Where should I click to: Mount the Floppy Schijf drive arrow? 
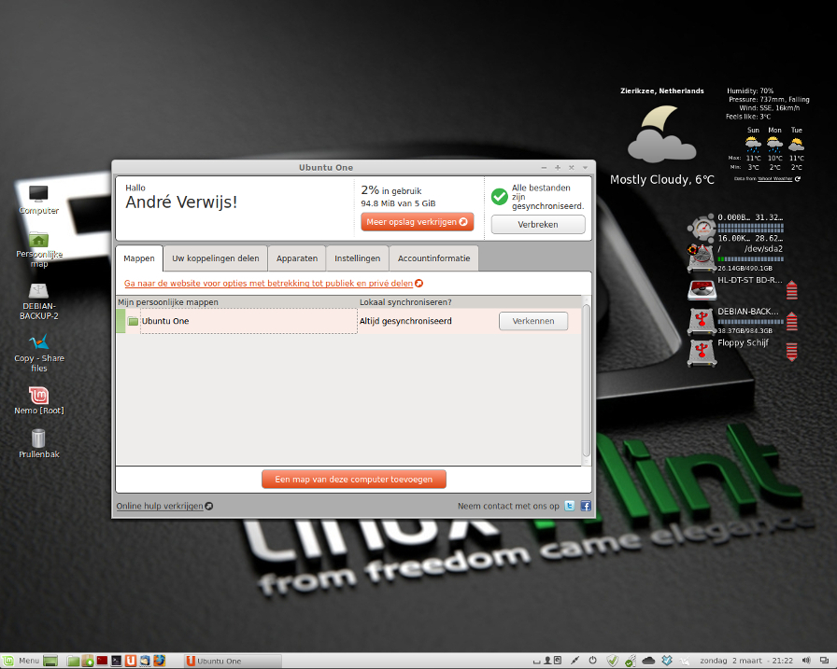pos(792,353)
